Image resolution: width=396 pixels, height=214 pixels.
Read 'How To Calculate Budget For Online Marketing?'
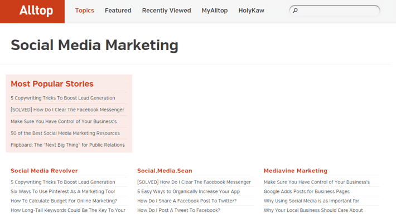coord(64,201)
